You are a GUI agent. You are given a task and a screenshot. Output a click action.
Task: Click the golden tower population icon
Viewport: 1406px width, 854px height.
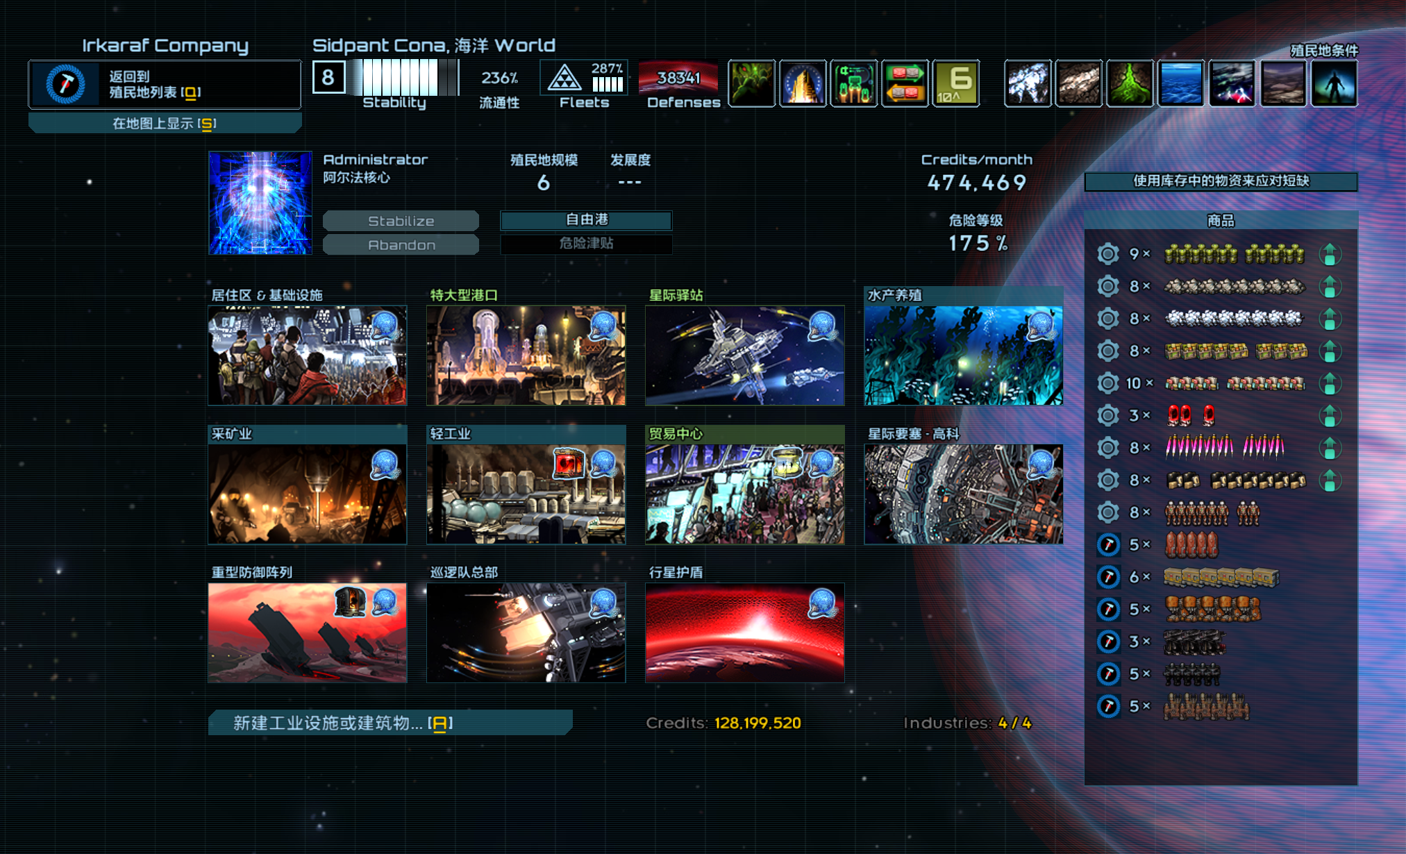point(803,84)
